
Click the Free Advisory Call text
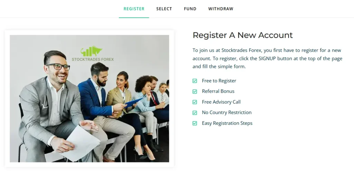point(221,102)
